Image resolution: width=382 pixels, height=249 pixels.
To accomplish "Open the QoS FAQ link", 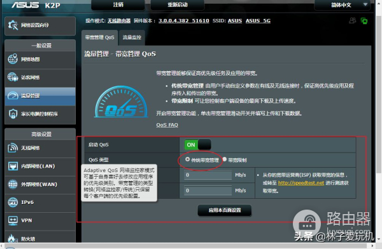I will 167,125.
